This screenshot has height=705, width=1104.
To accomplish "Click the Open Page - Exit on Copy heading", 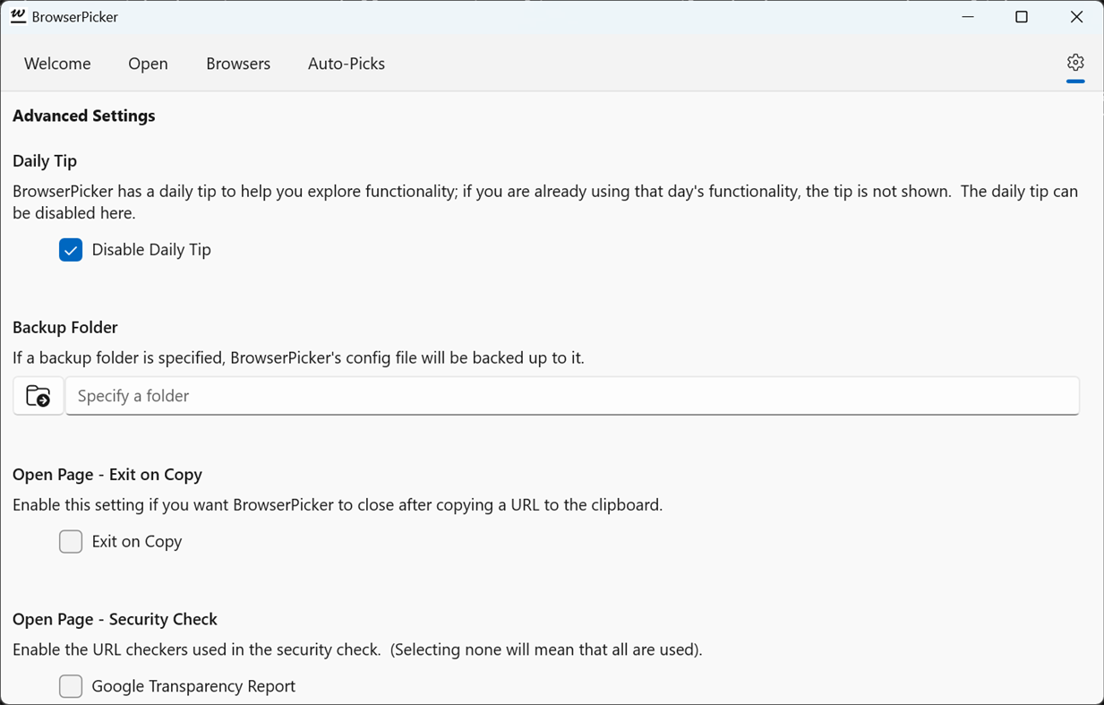I will 107,474.
